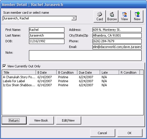The width and height of the screenshot is (147, 139).
Task: Focus the Note text area
Action: 85,55
